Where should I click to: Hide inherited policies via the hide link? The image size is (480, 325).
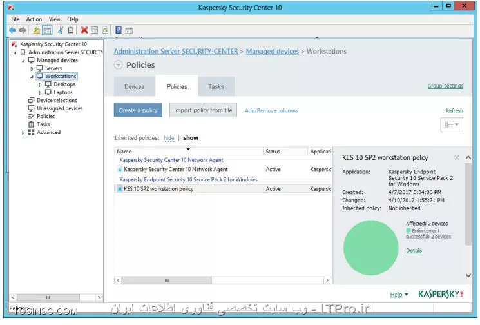169,138
